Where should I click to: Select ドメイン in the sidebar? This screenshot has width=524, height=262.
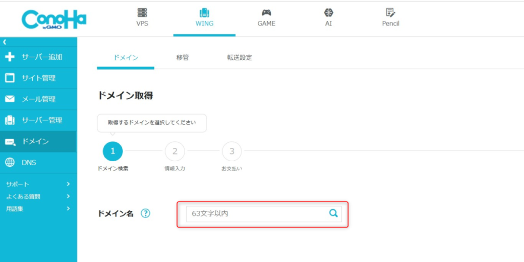pos(35,141)
